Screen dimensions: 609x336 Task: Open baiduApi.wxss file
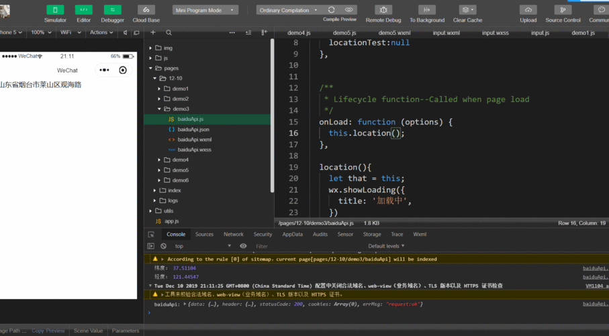(x=194, y=150)
